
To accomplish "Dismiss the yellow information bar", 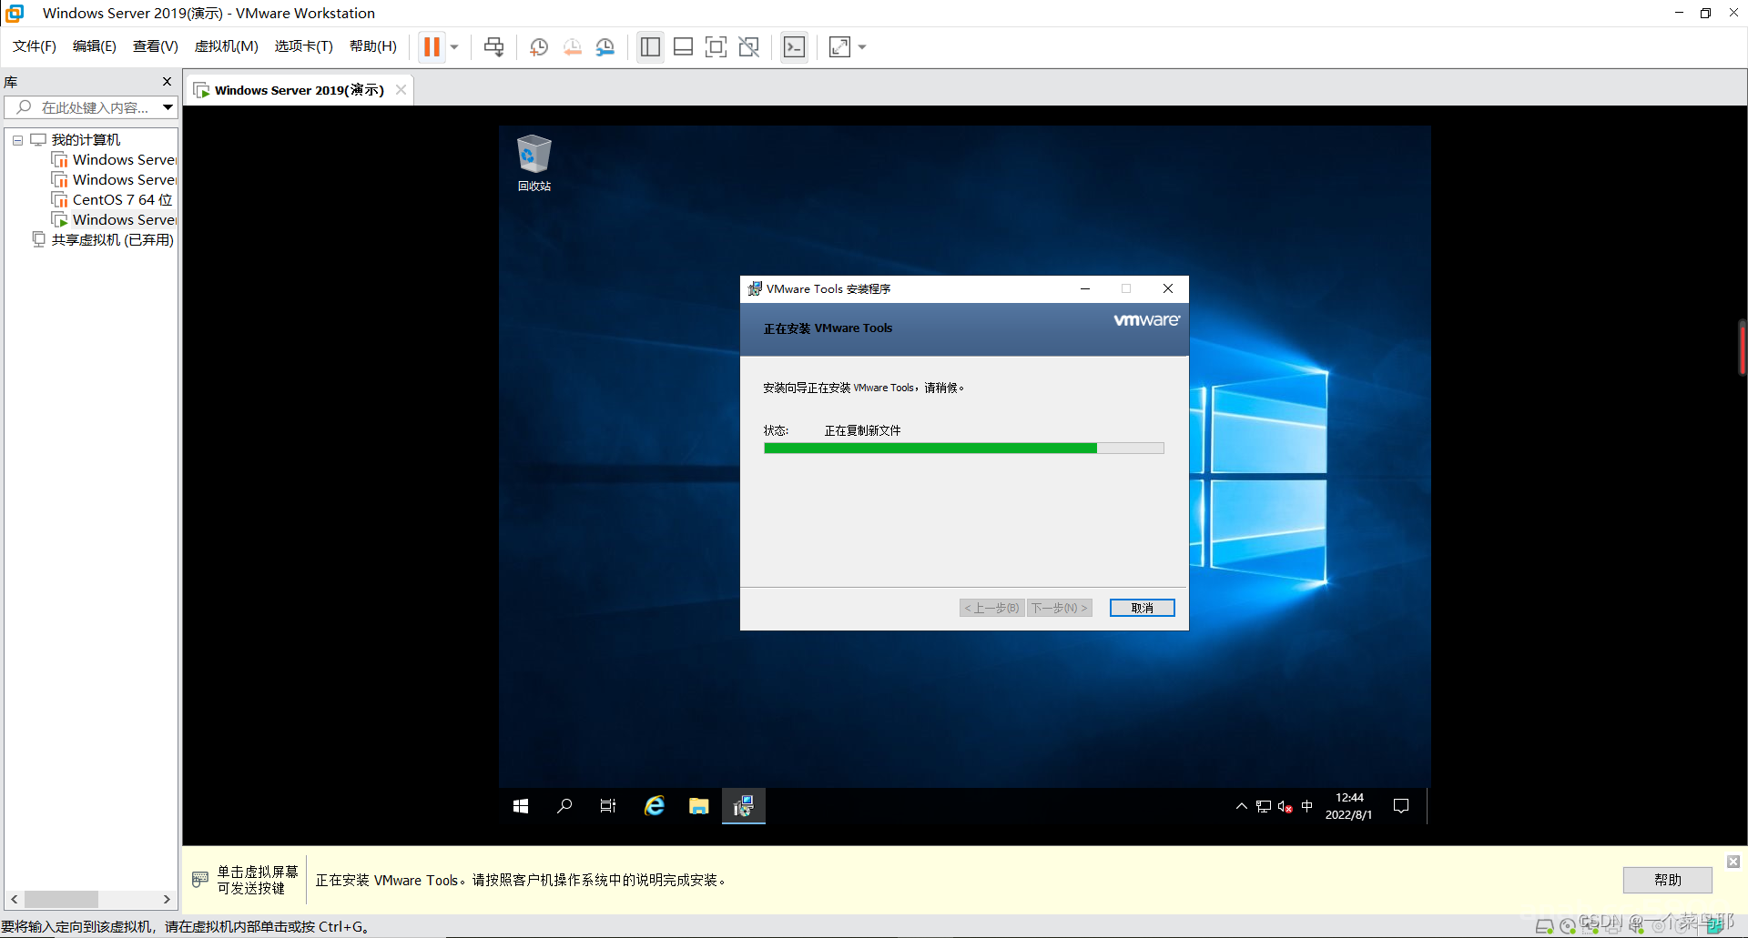I will pyautogui.click(x=1733, y=861).
